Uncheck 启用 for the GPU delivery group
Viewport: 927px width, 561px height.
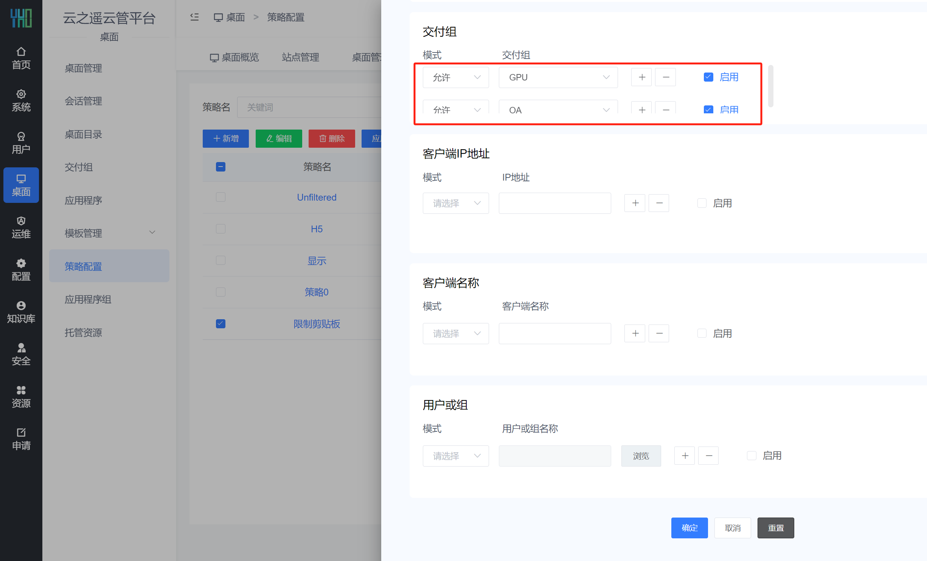coord(708,77)
